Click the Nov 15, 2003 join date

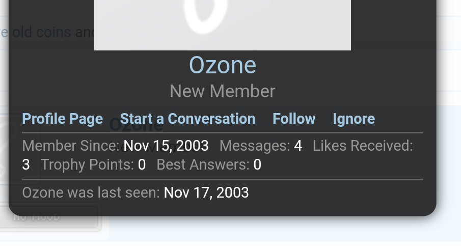point(166,146)
